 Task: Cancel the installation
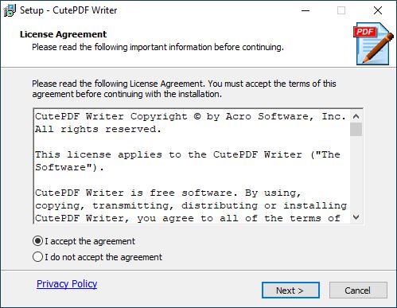(358, 290)
